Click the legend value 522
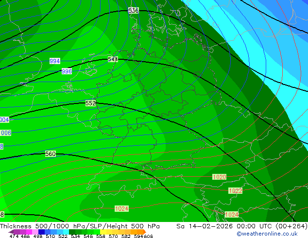Image resolution: width=308 pixels, height=238 pixels. click(x=63, y=236)
